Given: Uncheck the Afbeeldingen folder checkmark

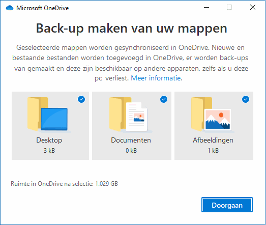Looking at the screenshot, I should tap(246, 99).
